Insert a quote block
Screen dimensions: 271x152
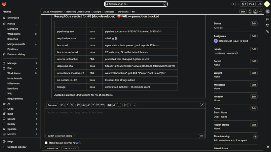point(79,105)
